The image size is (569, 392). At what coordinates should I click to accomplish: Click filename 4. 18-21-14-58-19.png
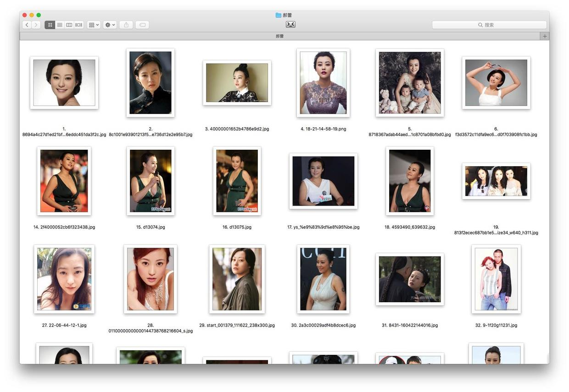[323, 129]
